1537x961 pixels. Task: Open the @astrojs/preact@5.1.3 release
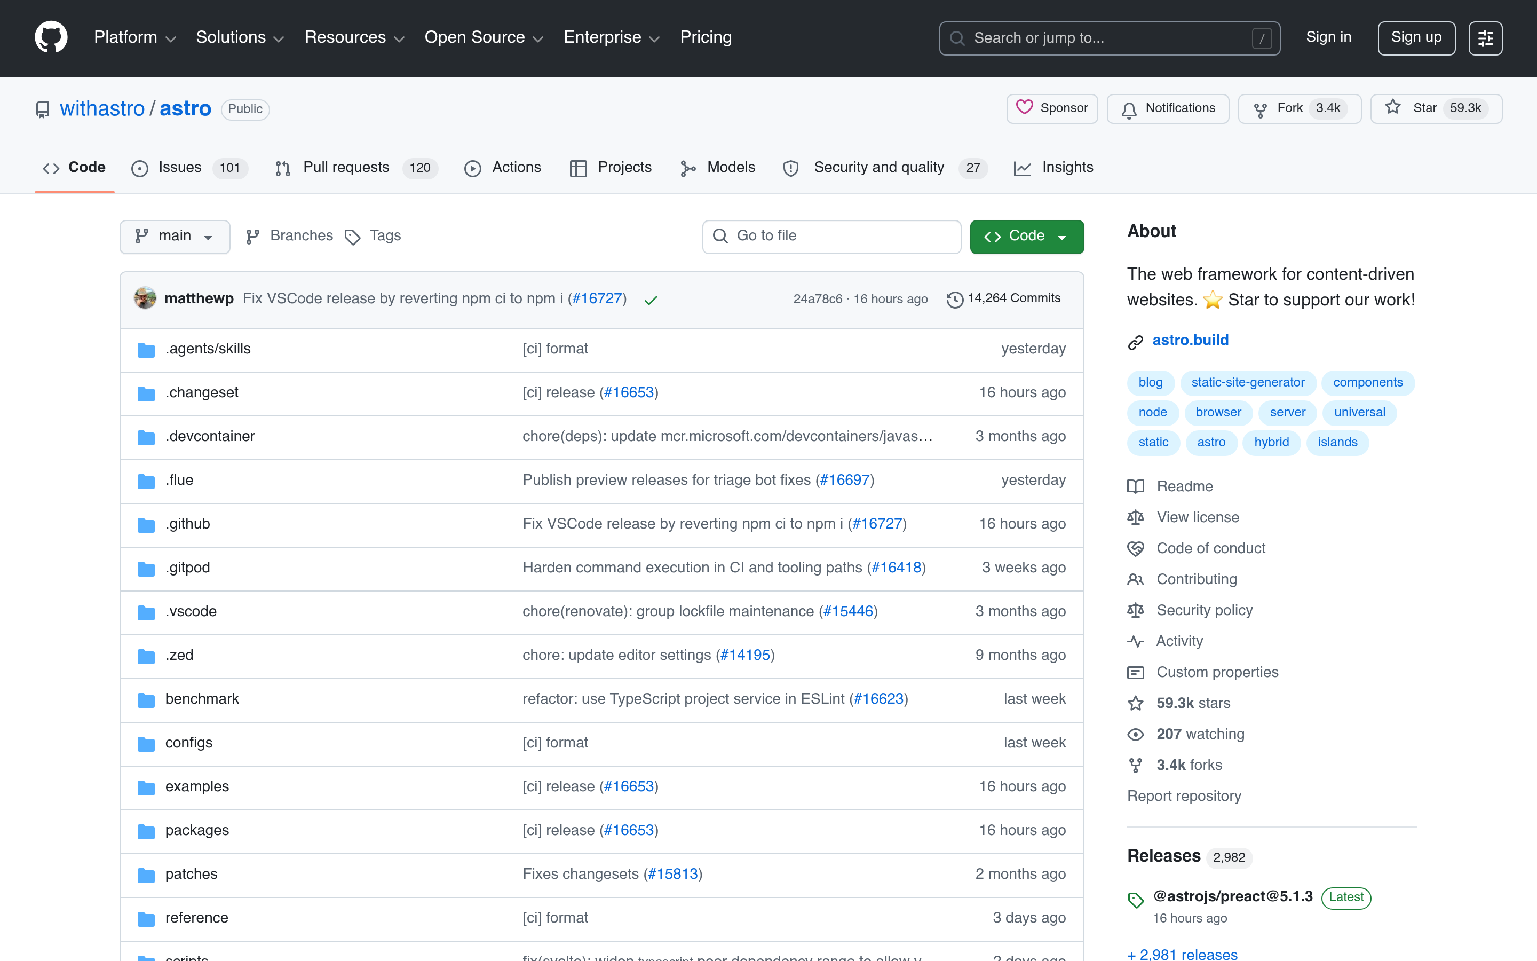point(1232,897)
